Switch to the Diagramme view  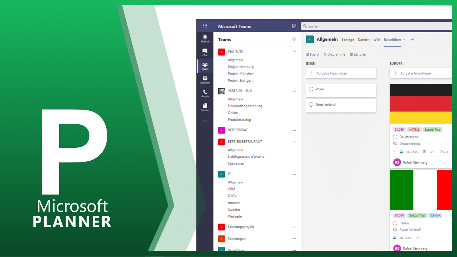pos(334,55)
